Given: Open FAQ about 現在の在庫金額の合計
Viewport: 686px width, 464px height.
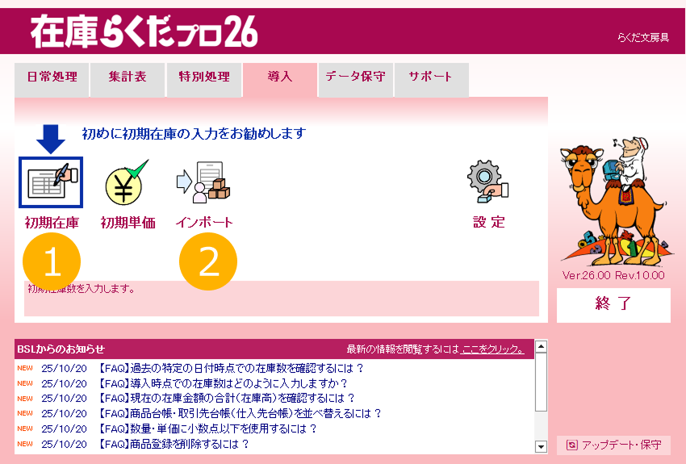Looking at the screenshot, I should (226, 398).
